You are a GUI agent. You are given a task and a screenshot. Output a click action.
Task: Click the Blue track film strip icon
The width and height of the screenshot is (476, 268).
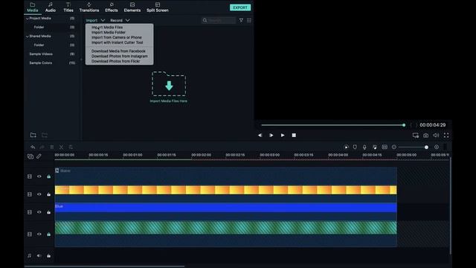(x=30, y=212)
